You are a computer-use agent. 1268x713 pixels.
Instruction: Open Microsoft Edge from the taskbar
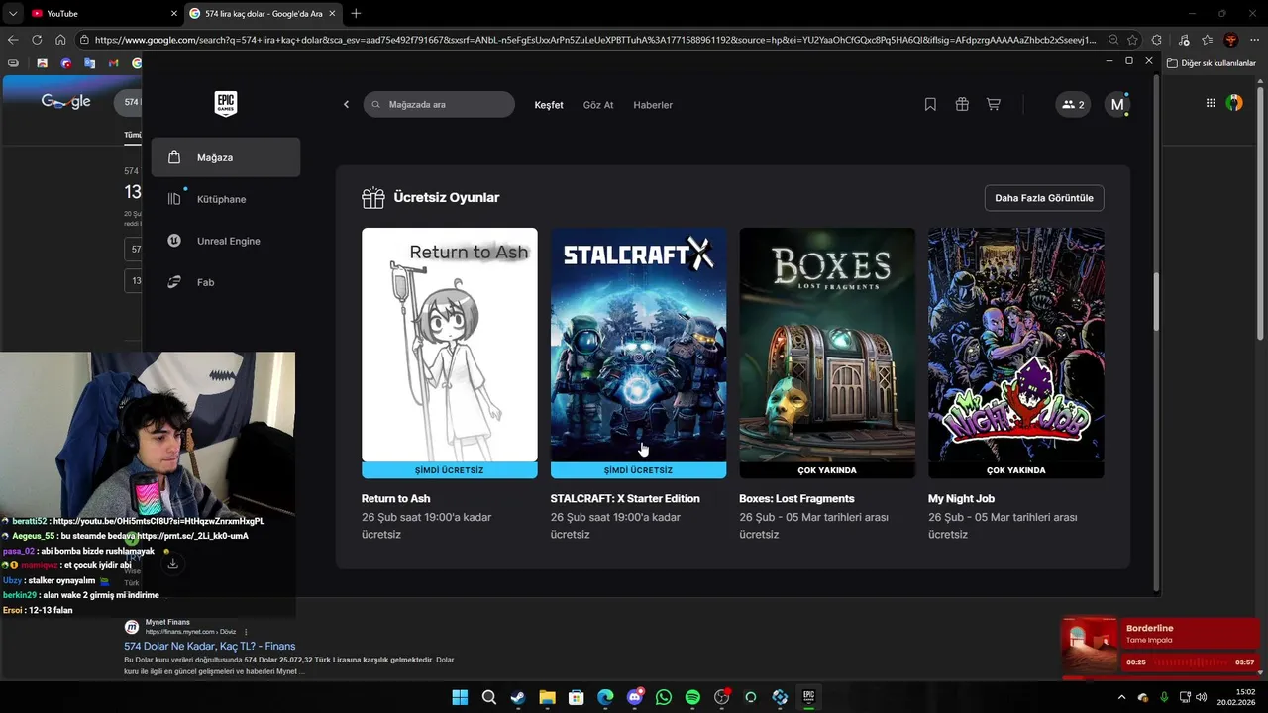(605, 697)
